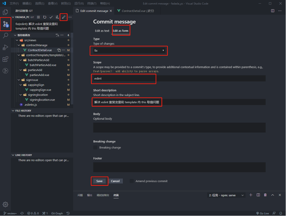The height and width of the screenshot is (216, 286).
Task: Click the split editor icon
Action: pyautogui.click(x=273, y=11)
